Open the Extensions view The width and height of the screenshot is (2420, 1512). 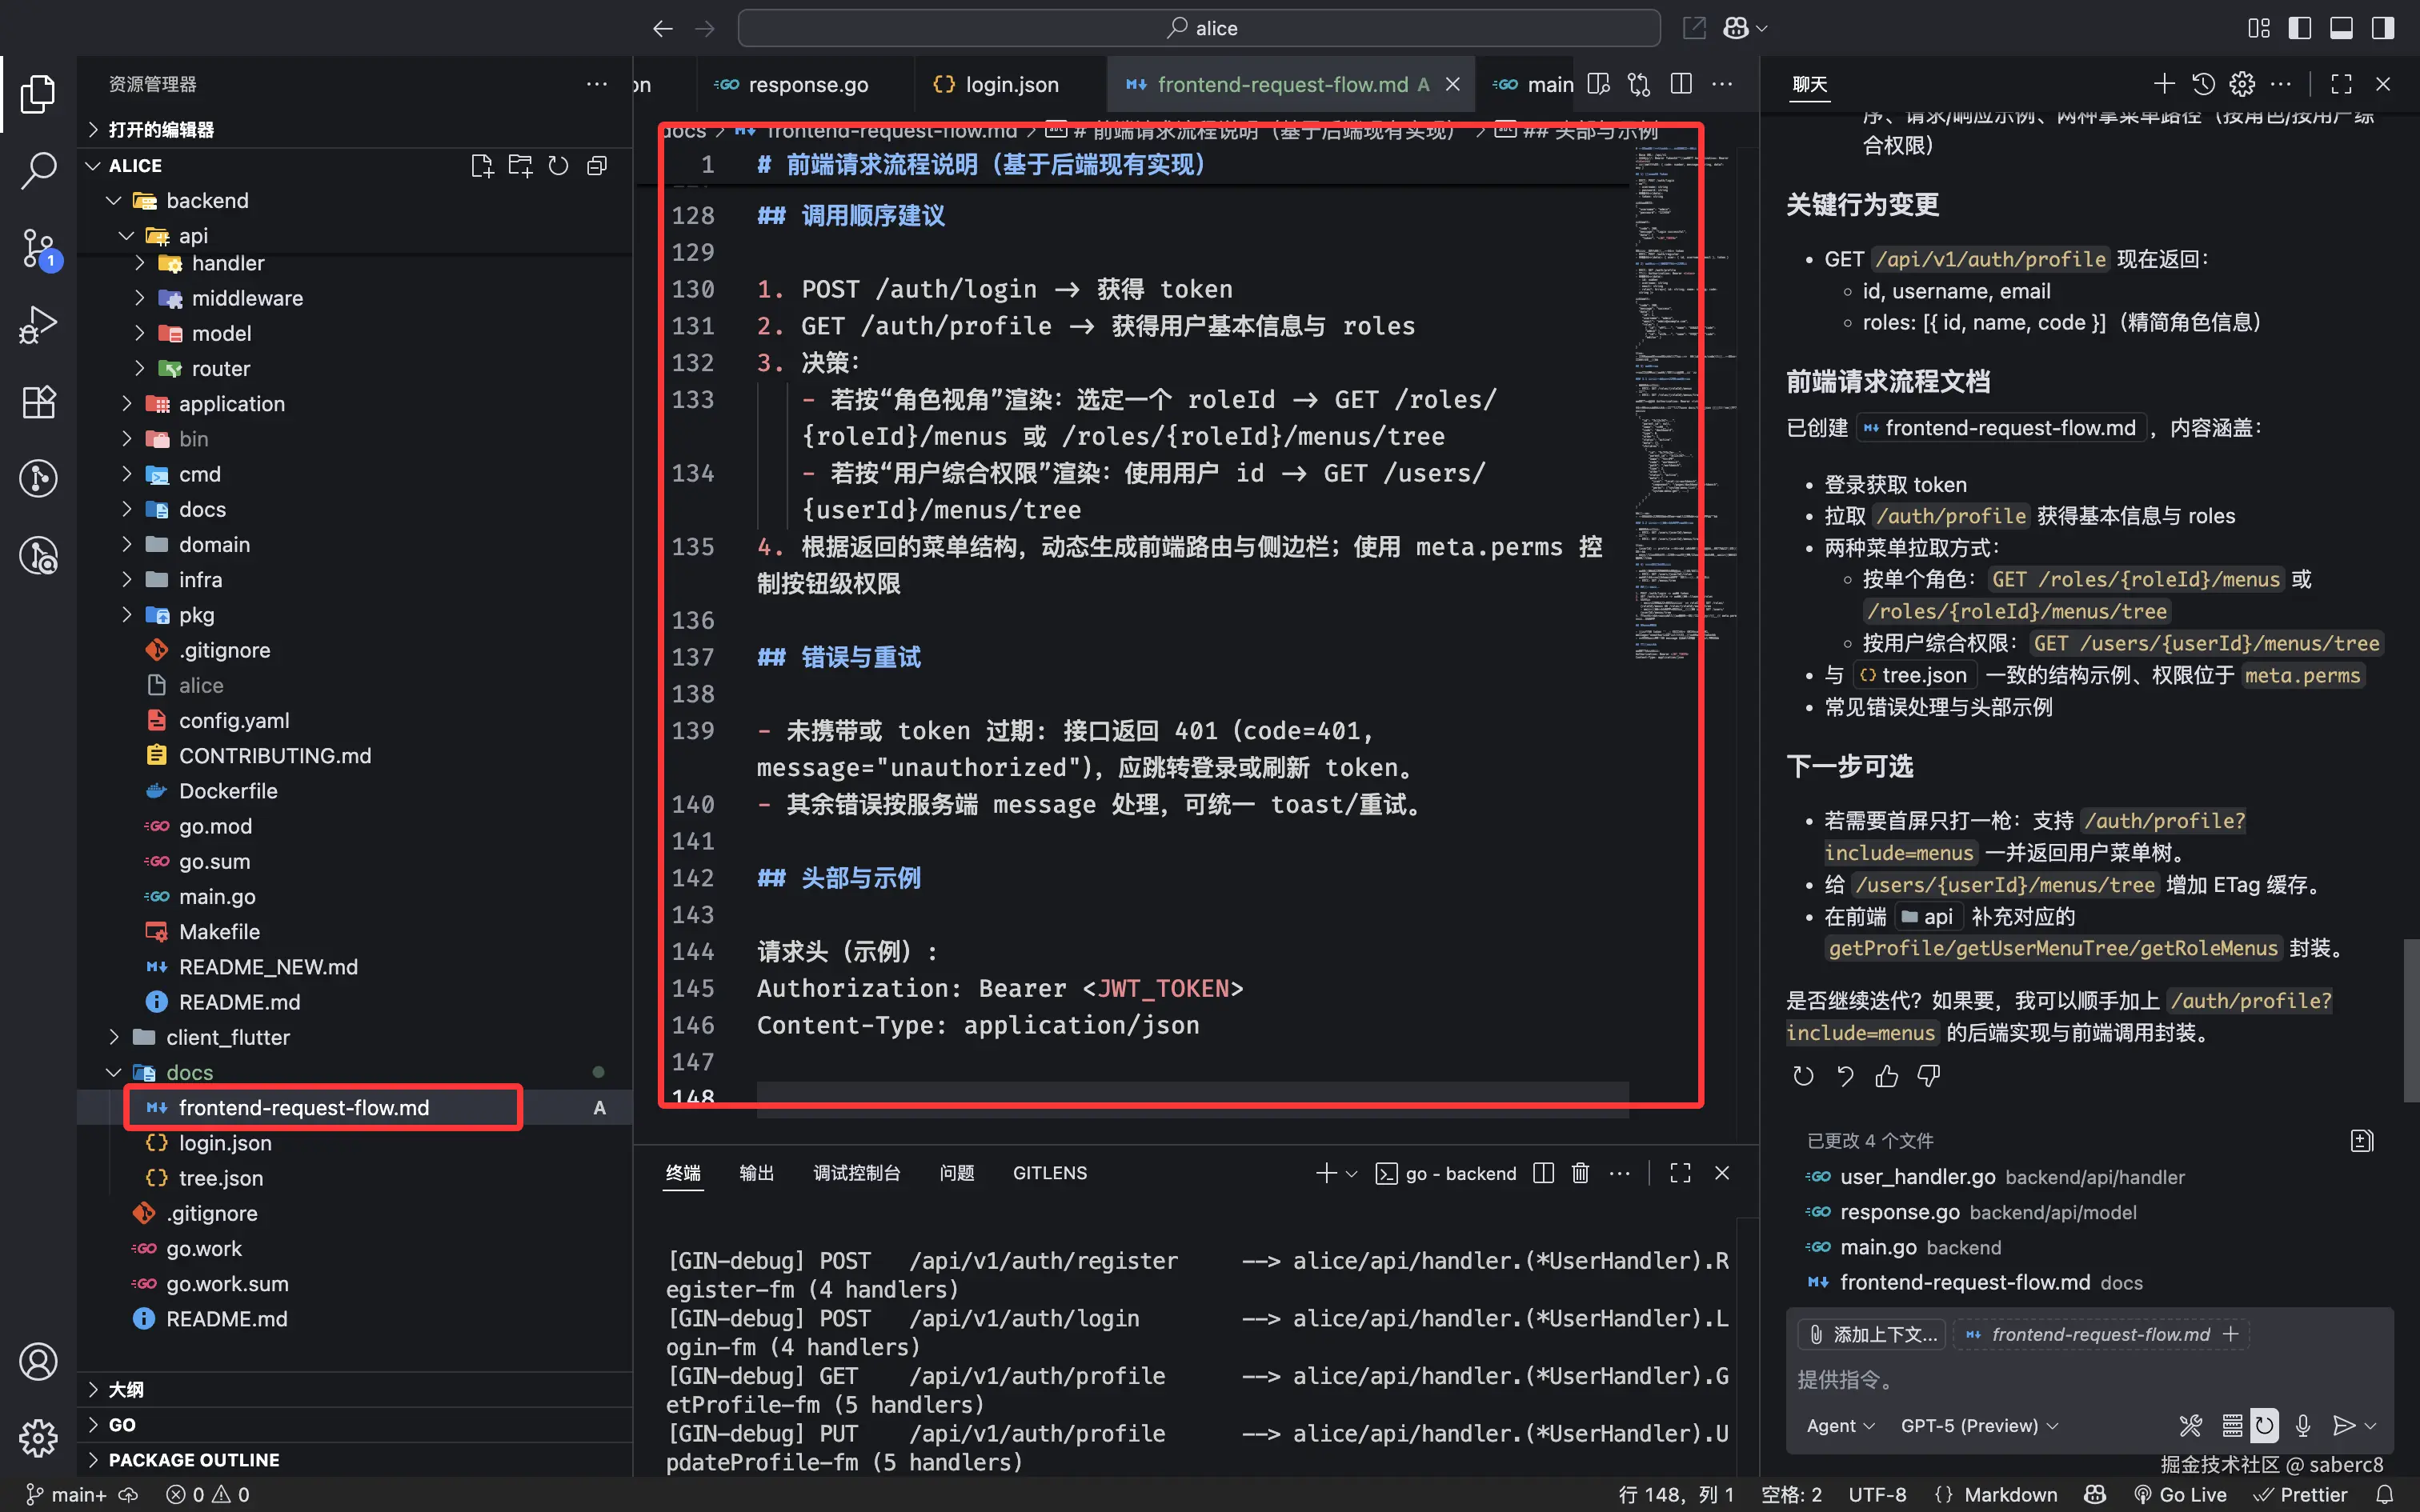point(38,402)
